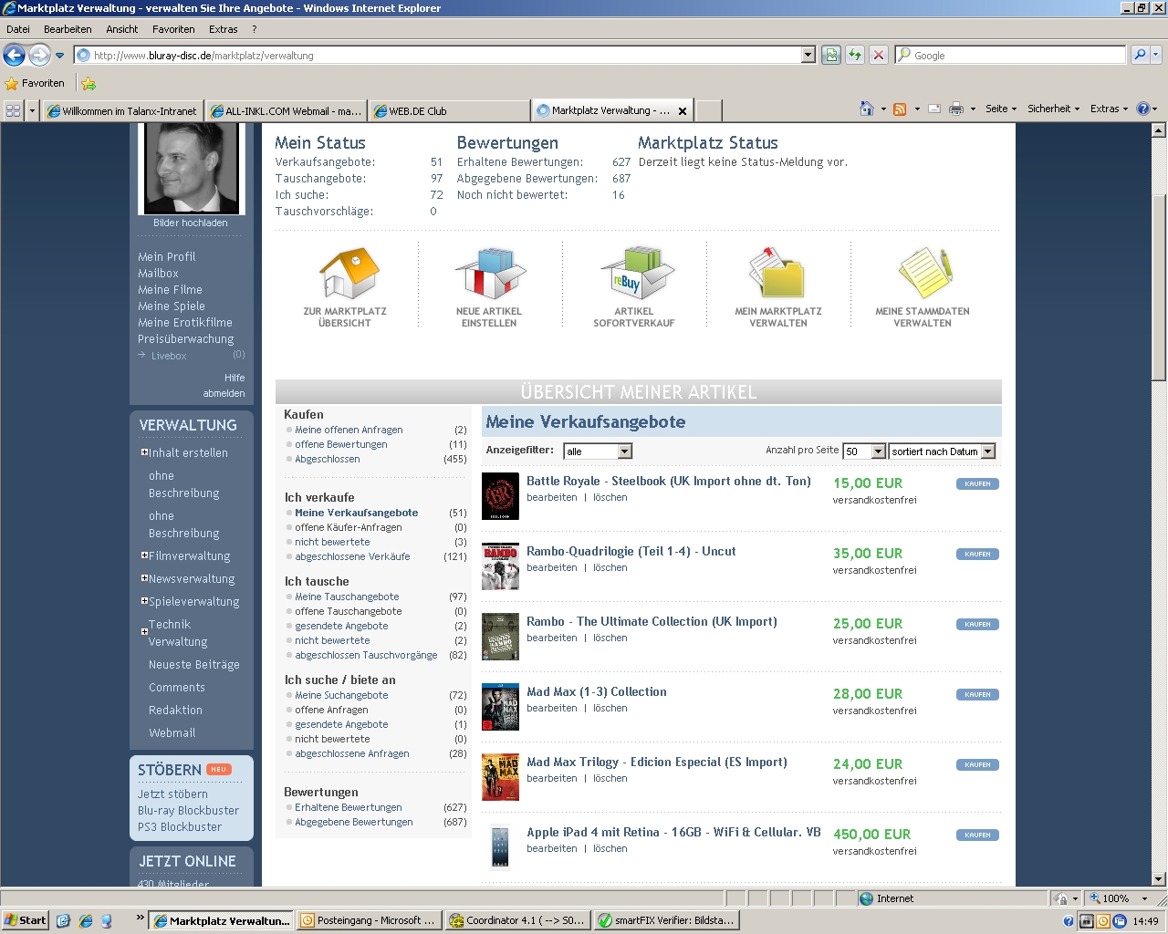Open Favoriten star button
The height and width of the screenshot is (934, 1168).
pyautogui.click(x=35, y=83)
